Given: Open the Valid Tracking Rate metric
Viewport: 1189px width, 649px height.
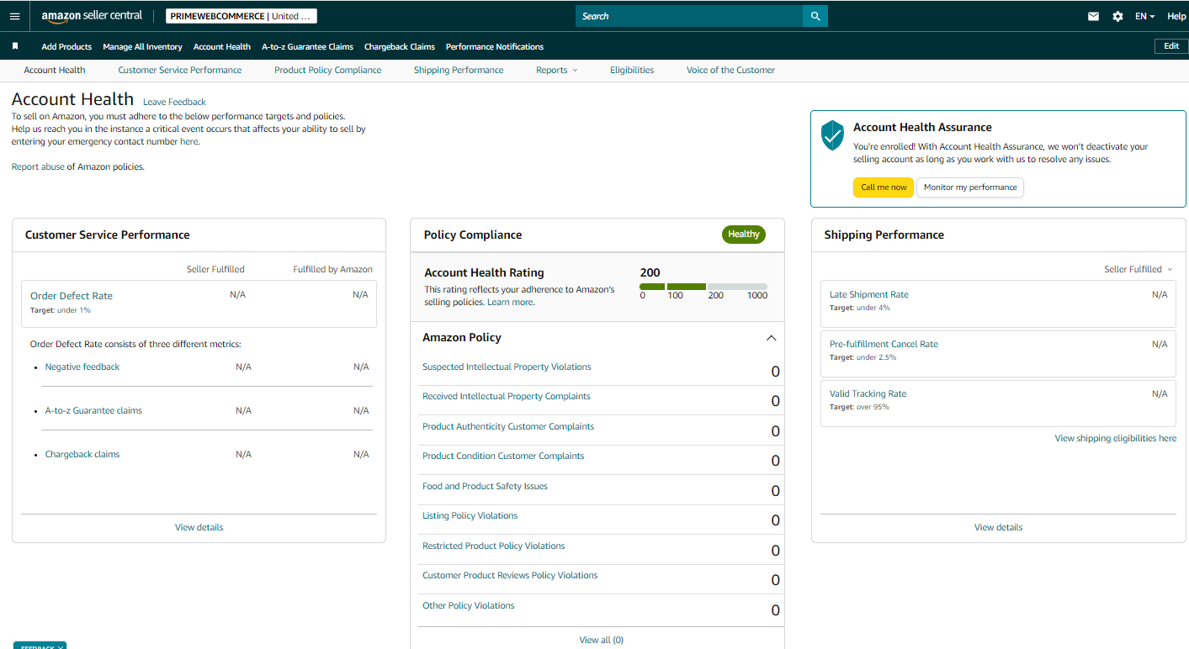Looking at the screenshot, I should 868,393.
